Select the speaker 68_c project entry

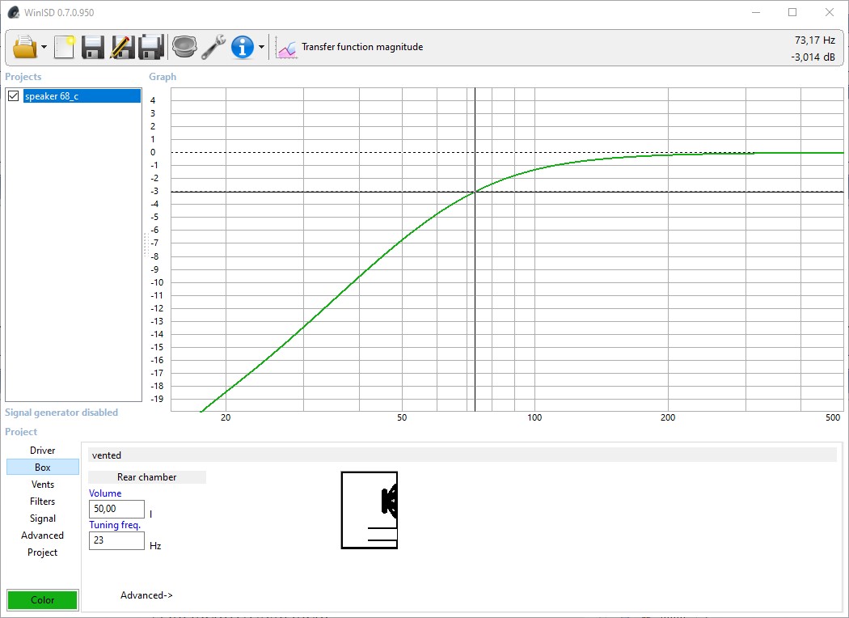click(82, 96)
